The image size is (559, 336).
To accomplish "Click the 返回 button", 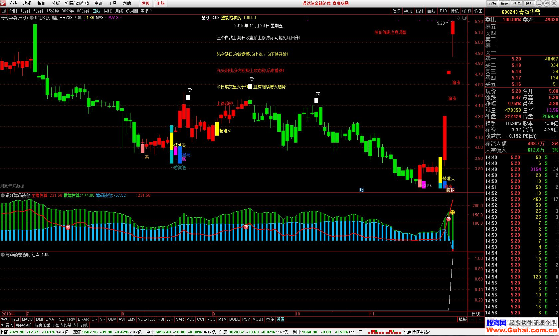I will (x=478, y=11).
